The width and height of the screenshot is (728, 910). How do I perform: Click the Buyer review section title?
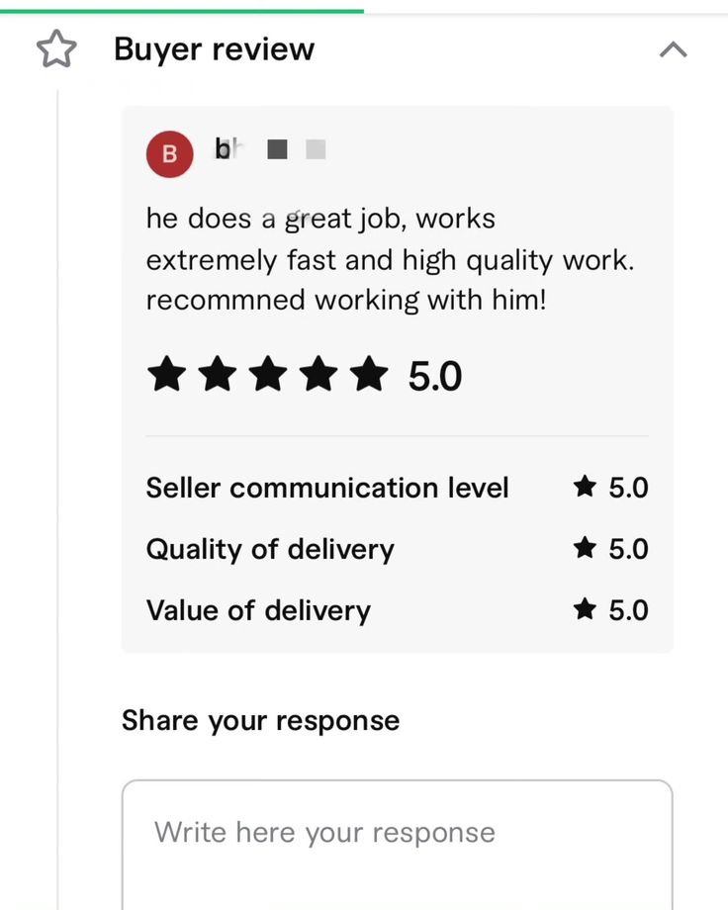tap(214, 49)
